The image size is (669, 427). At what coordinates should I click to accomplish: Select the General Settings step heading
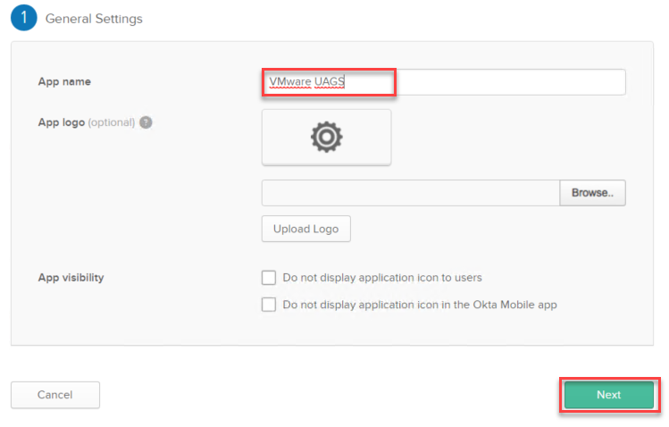coord(94,19)
